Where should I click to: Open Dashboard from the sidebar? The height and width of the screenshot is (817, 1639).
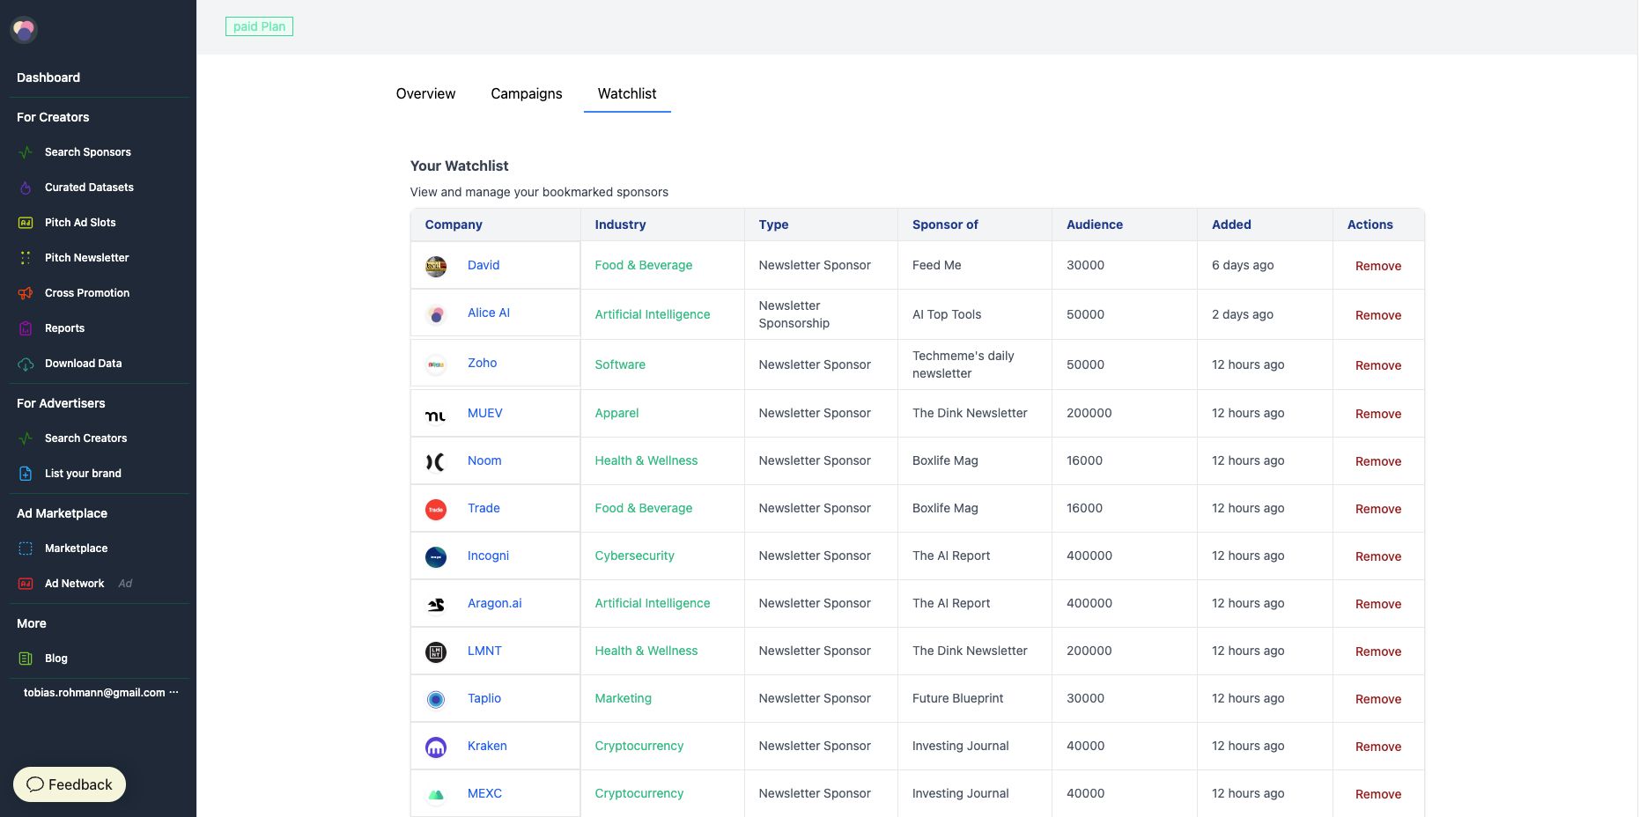tap(48, 77)
